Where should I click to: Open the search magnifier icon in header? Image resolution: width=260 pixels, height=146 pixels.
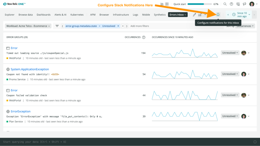[x=224, y=4]
